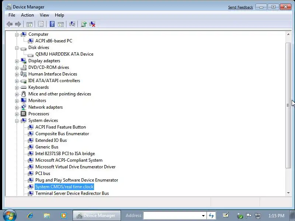Select Generic Bus device
The width and height of the screenshot is (295, 221).
[47, 147]
